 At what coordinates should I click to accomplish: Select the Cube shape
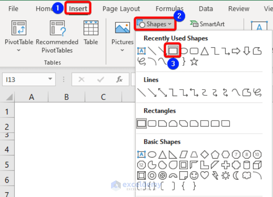(x=257, y=165)
